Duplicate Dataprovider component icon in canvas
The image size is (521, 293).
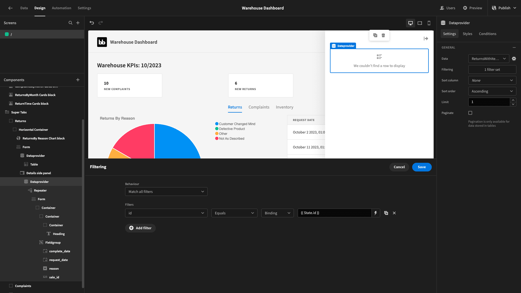click(375, 35)
